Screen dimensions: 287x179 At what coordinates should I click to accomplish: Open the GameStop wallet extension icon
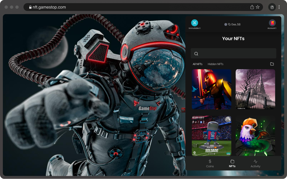(272, 7)
